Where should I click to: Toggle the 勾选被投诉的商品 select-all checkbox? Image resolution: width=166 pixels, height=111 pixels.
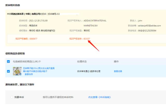point(8,62)
